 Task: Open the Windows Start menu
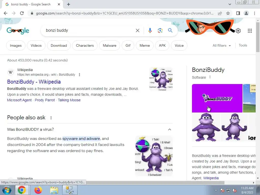click(x=7, y=190)
